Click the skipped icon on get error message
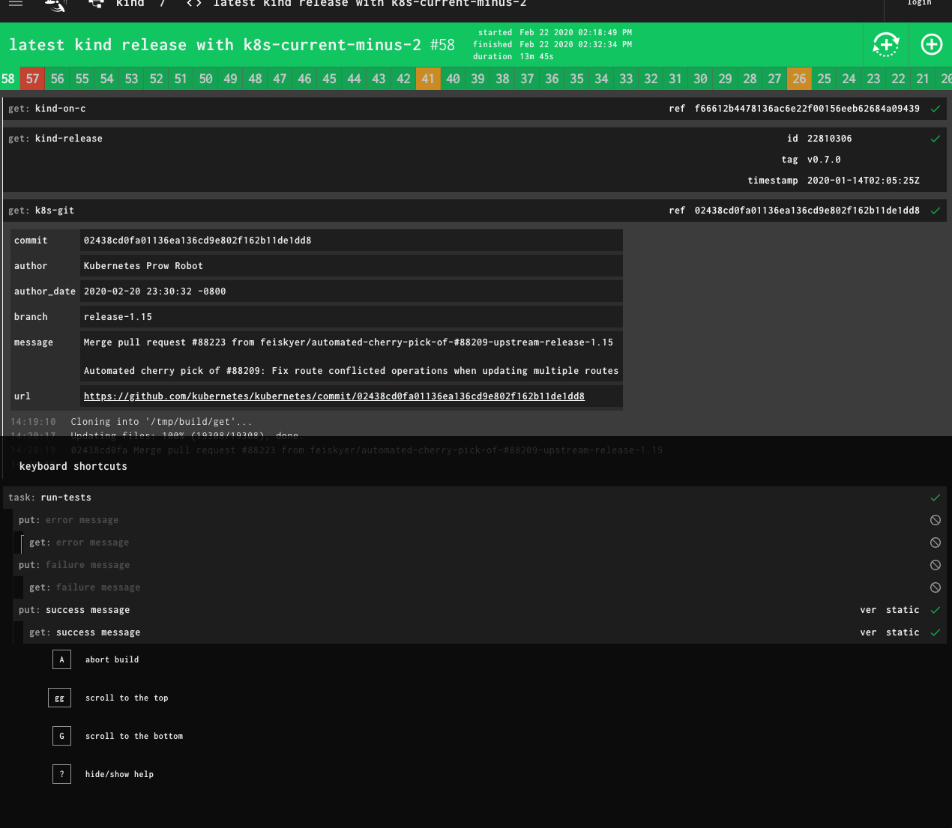Image resolution: width=952 pixels, height=828 pixels. point(935,543)
